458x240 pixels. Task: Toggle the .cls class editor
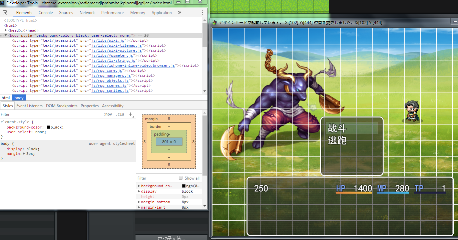120,114
